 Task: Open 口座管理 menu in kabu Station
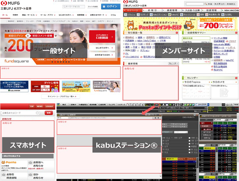pos(102,105)
